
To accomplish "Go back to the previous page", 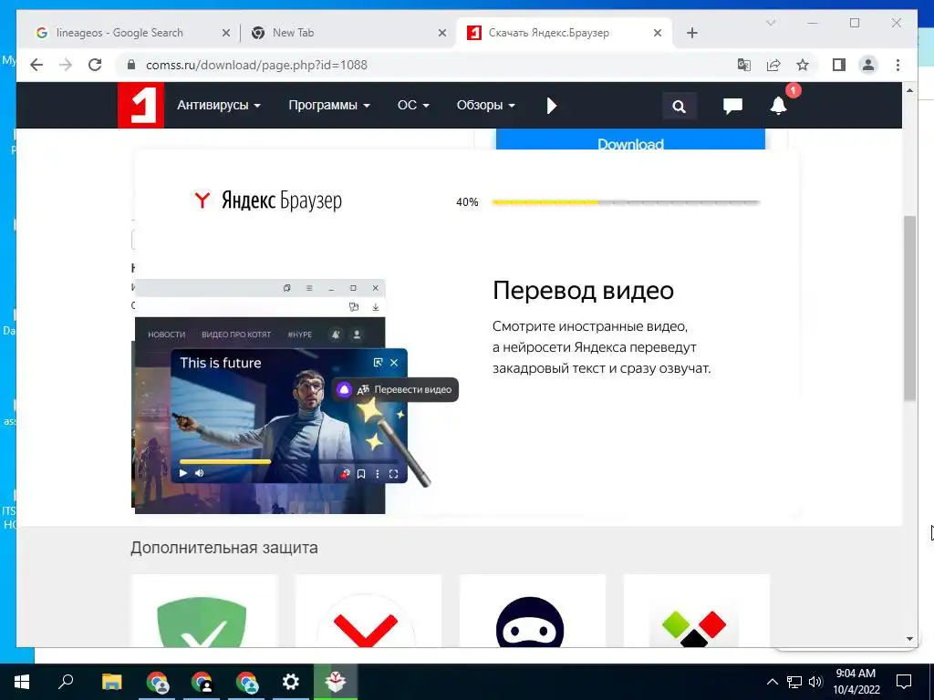I will pyautogui.click(x=36, y=65).
